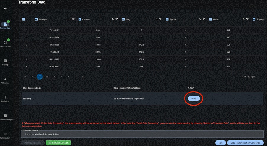Jump to the last page arrow

pos(83,77)
